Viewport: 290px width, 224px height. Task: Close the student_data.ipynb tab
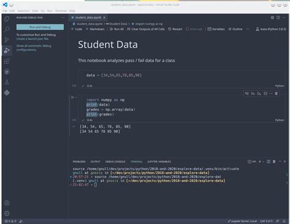point(104,18)
